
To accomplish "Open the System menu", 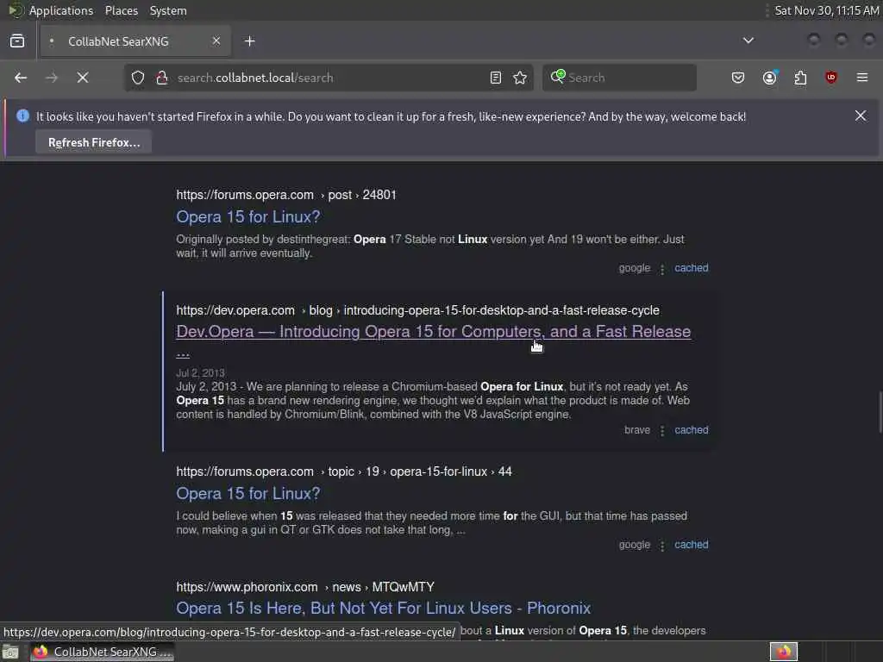I will coord(168,10).
